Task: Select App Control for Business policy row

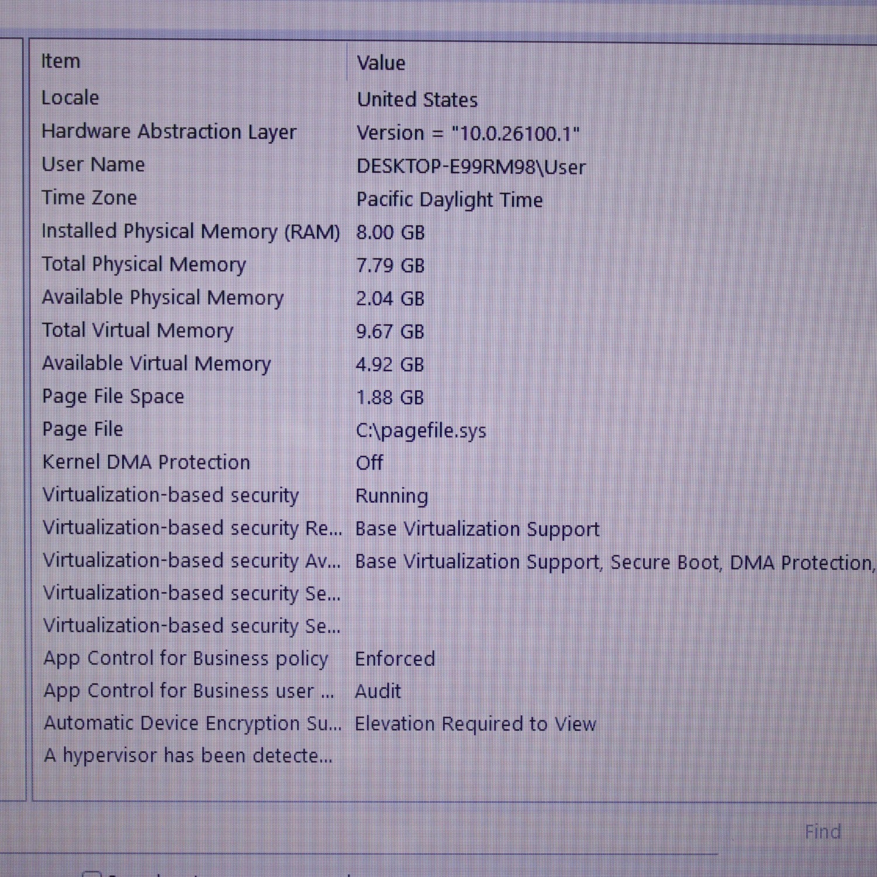Action: (185, 658)
